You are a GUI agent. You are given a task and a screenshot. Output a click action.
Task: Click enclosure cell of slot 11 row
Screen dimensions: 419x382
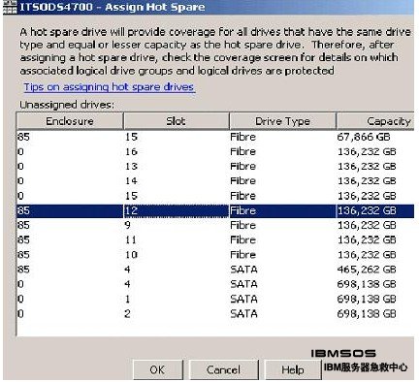tap(70, 240)
